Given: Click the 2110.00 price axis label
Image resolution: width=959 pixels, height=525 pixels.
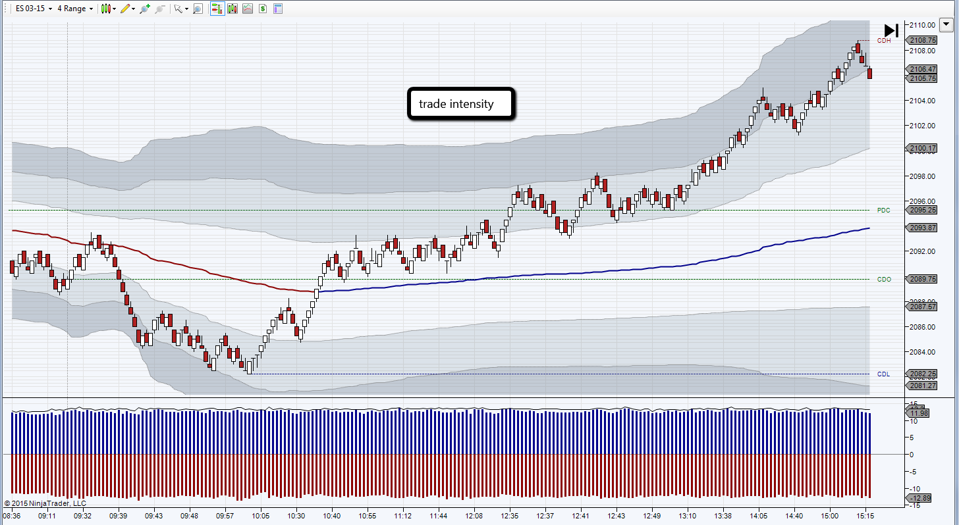Looking at the screenshot, I should tap(923, 25).
